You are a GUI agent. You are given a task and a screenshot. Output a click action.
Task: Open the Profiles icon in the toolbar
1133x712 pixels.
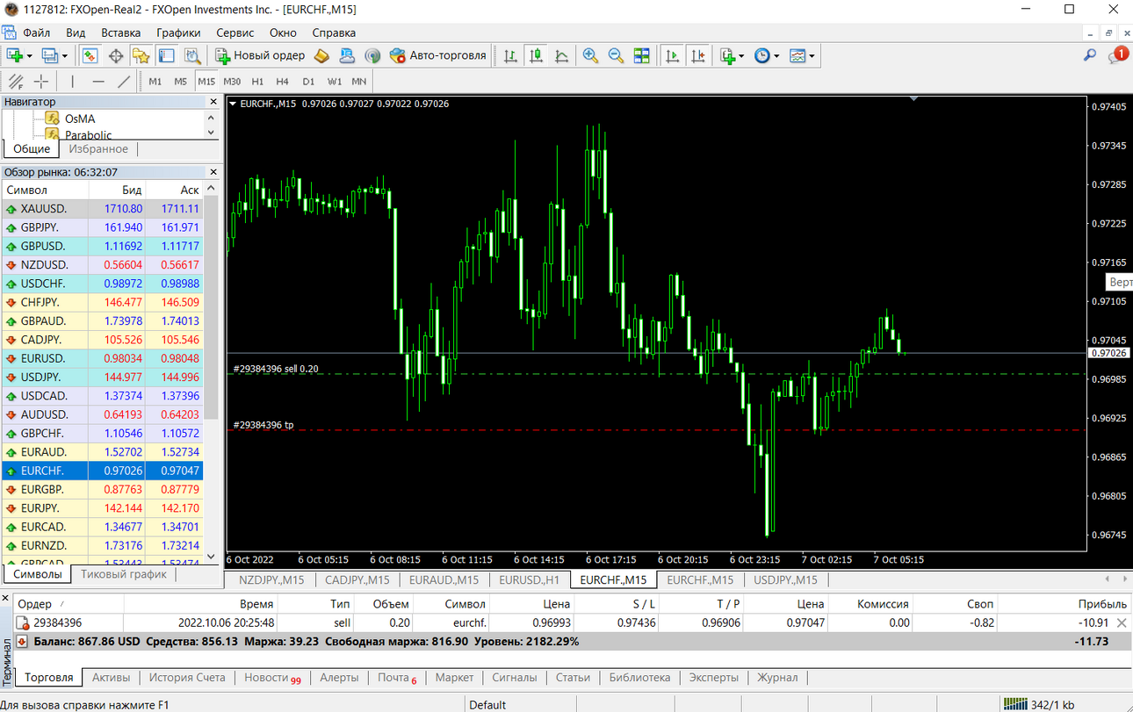coord(50,55)
